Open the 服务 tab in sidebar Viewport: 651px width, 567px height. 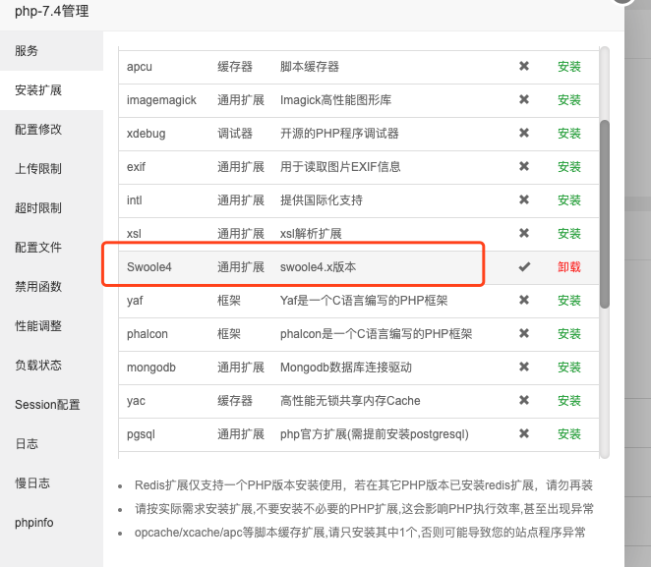(x=51, y=51)
